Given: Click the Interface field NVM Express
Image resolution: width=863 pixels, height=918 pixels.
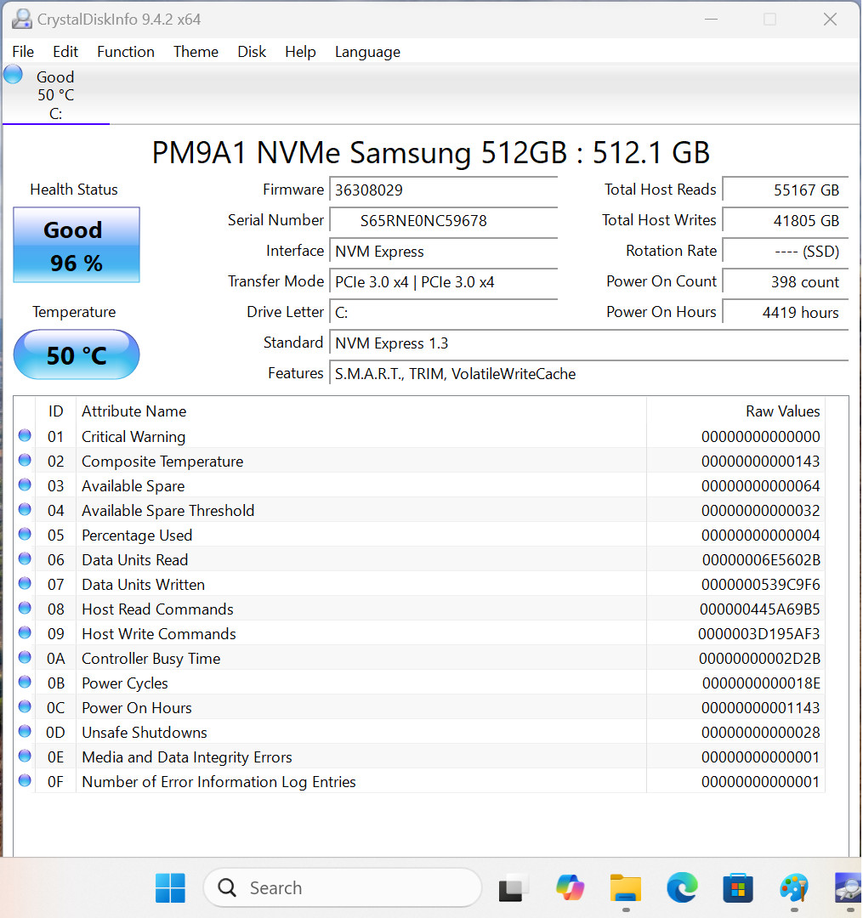Looking at the screenshot, I should pos(443,251).
